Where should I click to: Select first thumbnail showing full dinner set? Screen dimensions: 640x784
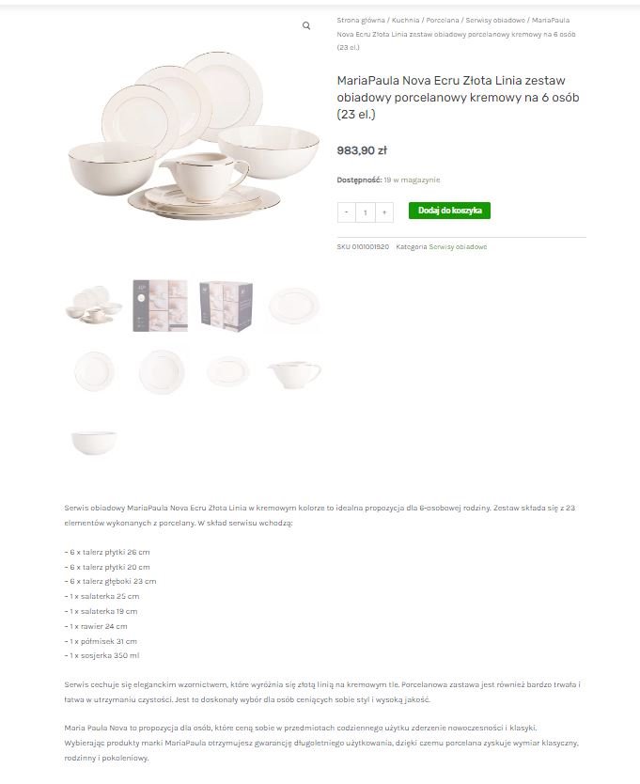pyautogui.click(x=94, y=306)
